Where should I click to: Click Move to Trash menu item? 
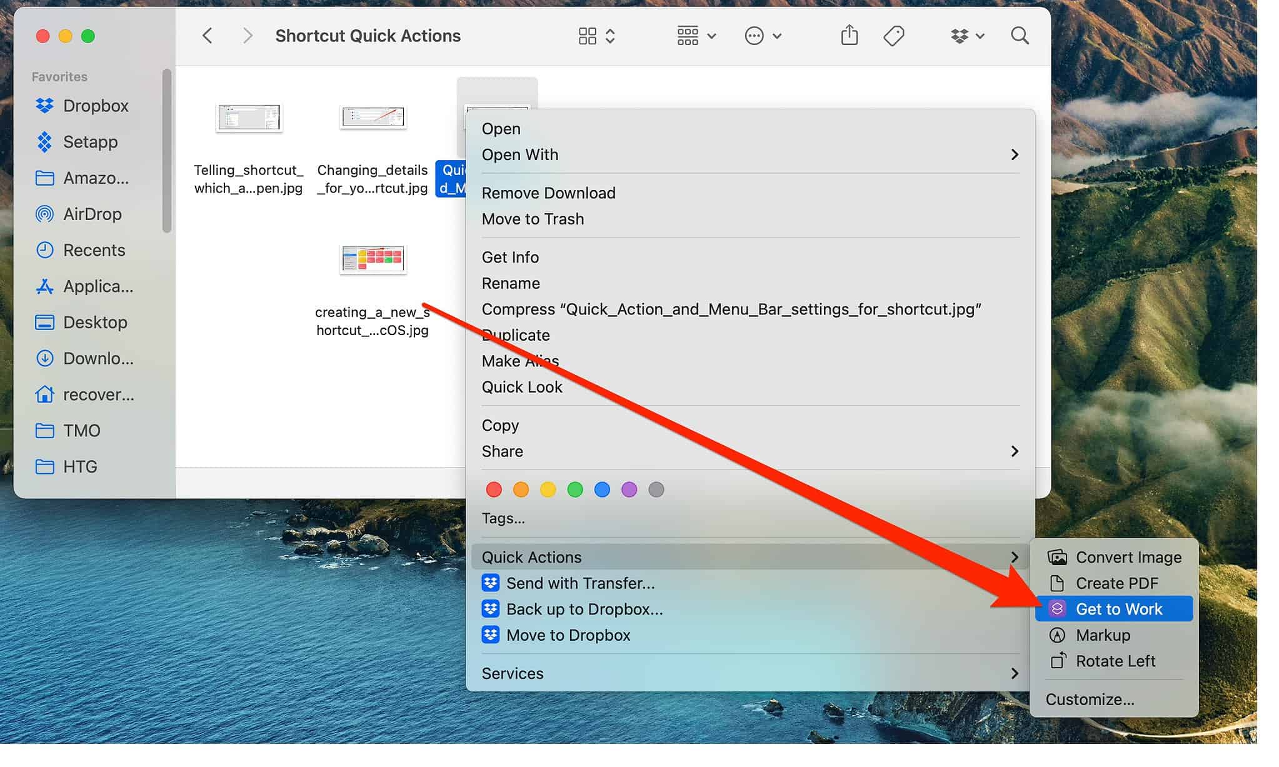[533, 219]
